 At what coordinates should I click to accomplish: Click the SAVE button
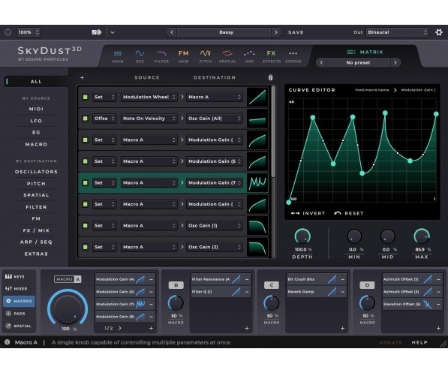[x=296, y=32]
